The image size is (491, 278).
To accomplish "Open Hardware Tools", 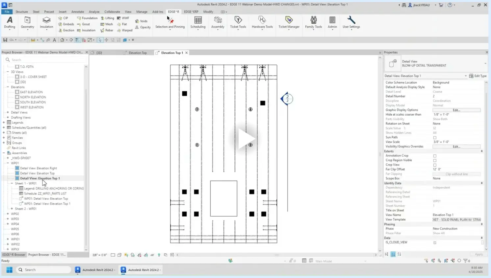I will pyautogui.click(x=262, y=23).
